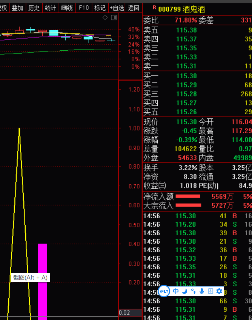Click the diamond icon above the chart
Viewport: 252px width, 320px height.
(x=105, y=17)
